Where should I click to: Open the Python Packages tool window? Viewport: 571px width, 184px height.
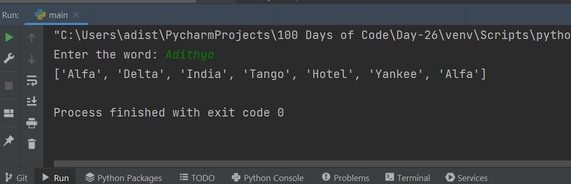[123, 178]
